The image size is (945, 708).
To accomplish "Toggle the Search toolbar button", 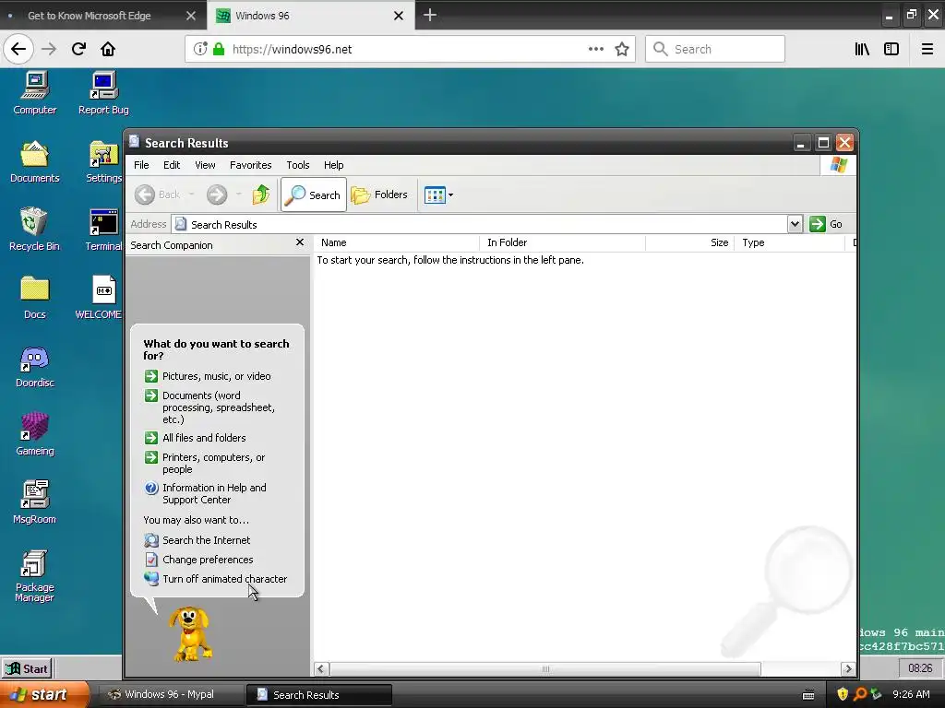I will pyautogui.click(x=314, y=195).
